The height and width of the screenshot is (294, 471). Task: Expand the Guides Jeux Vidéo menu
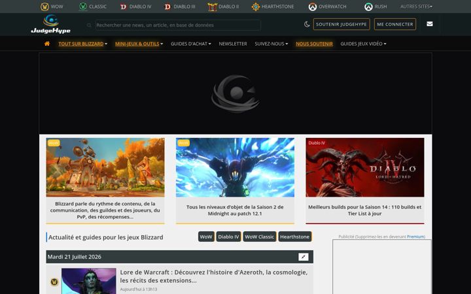(363, 44)
